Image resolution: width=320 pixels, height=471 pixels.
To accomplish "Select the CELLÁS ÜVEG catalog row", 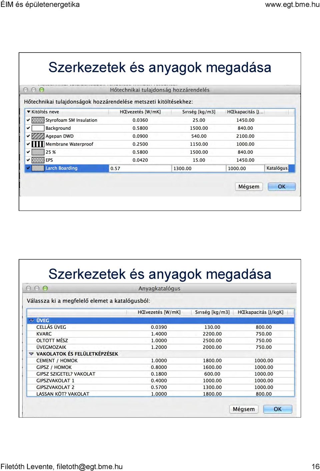I will pyautogui.click(x=160, y=327).
